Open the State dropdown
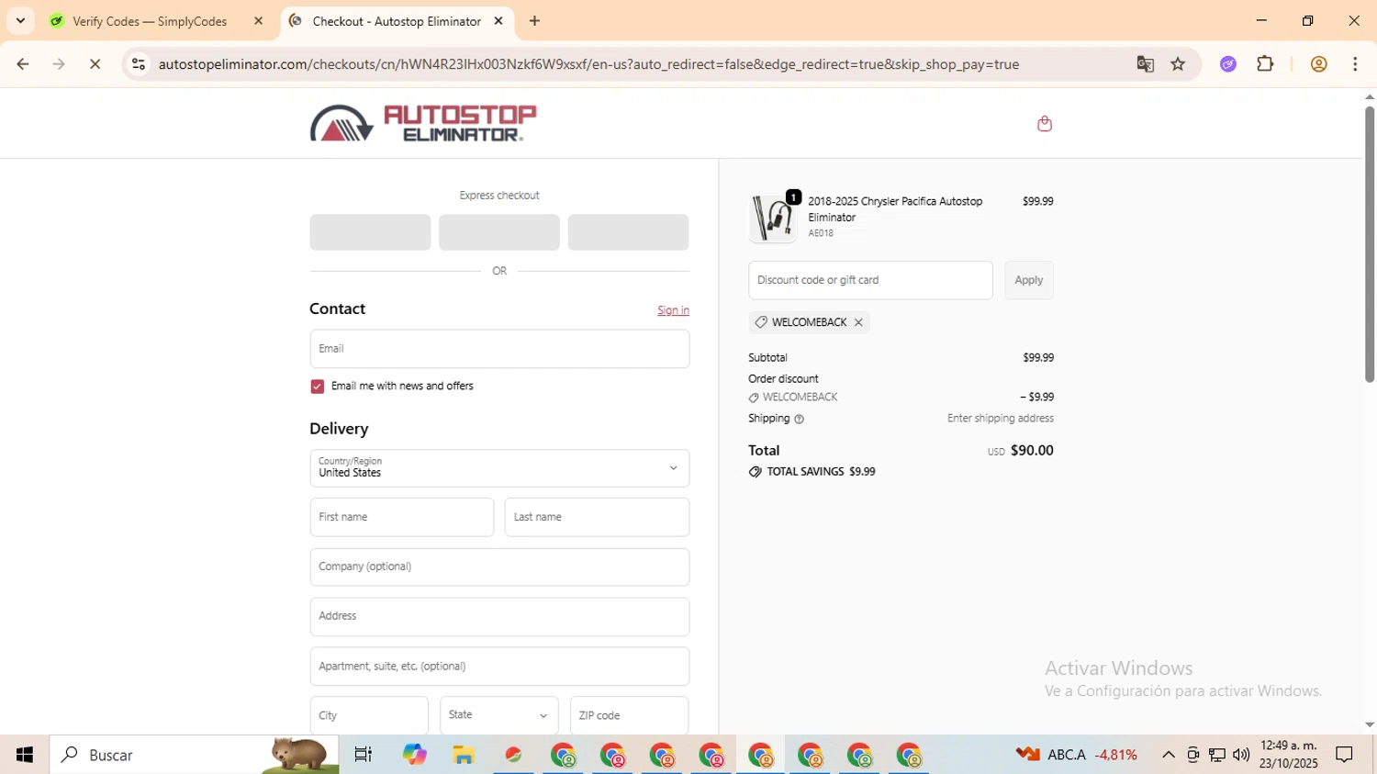Viewport: 1377px width, 774px height. [498, 715]
